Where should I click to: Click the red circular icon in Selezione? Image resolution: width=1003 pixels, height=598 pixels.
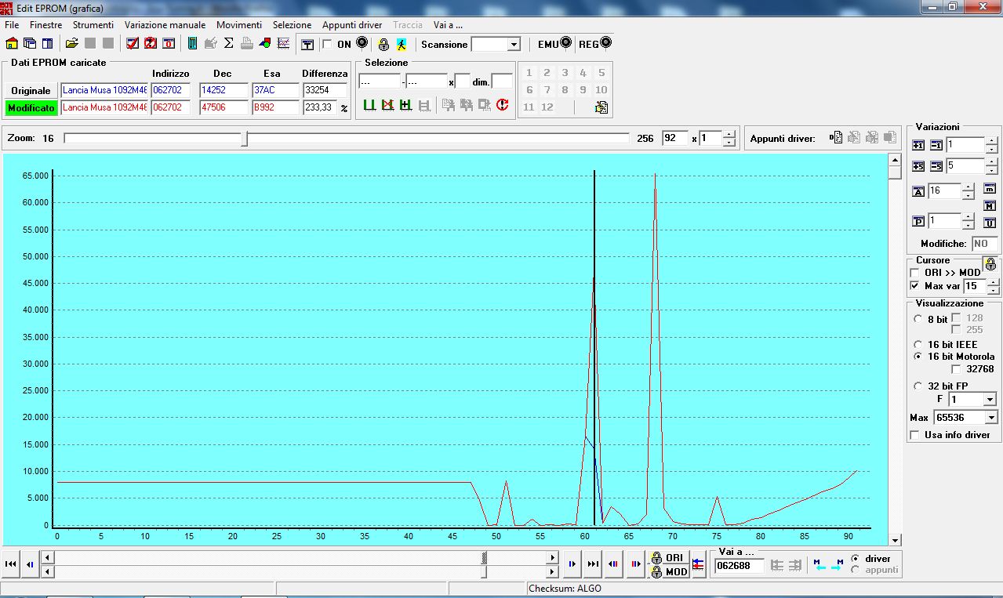tap(503, 105)
